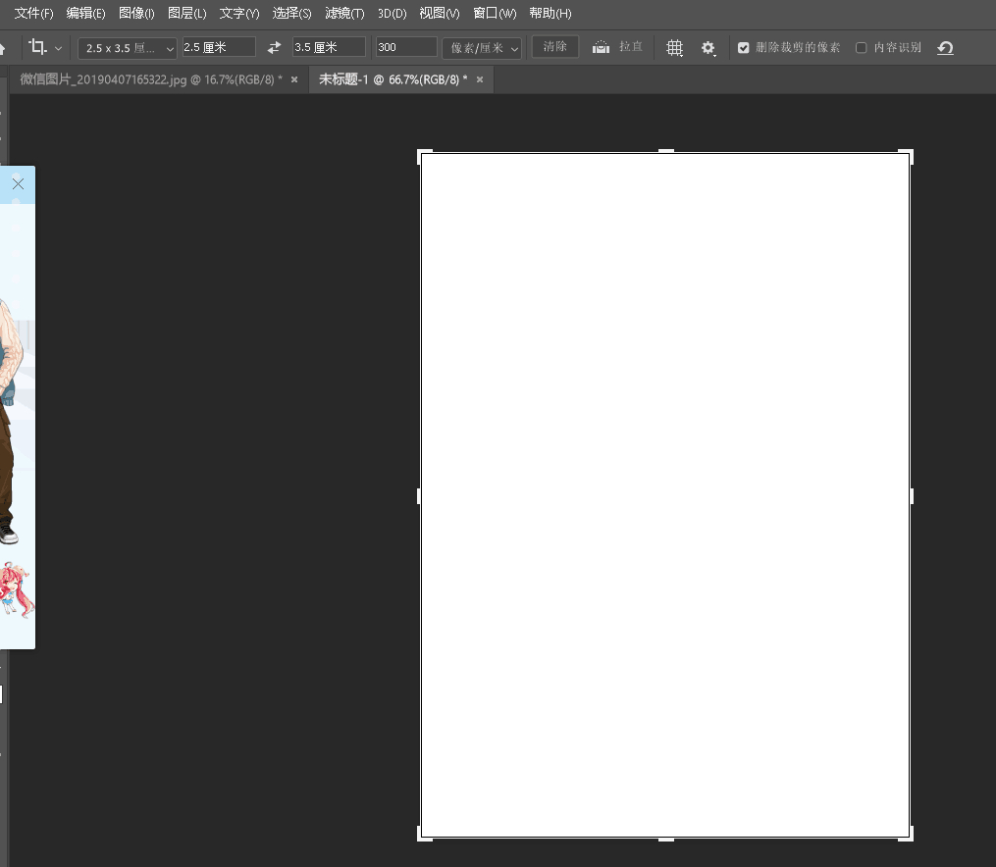Click the 清除 button
Image resolution: width=996 pixels, height=867 pixels.
[555, 46]
